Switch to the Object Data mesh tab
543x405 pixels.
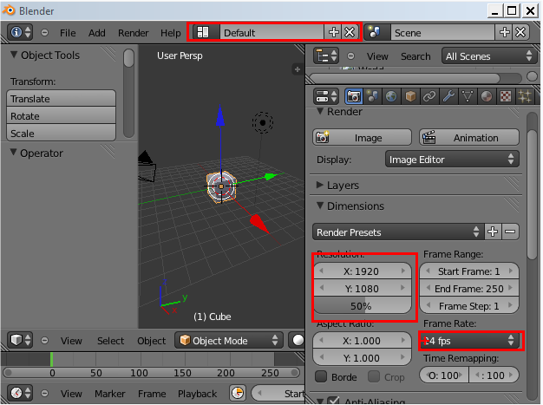[468, 96]
